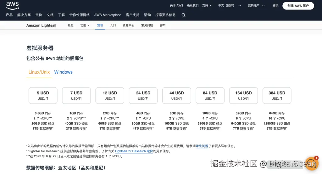Open the 了解 menu
Image resolution: width=322 pixels, height=174 pixels.
click(61, 15)
